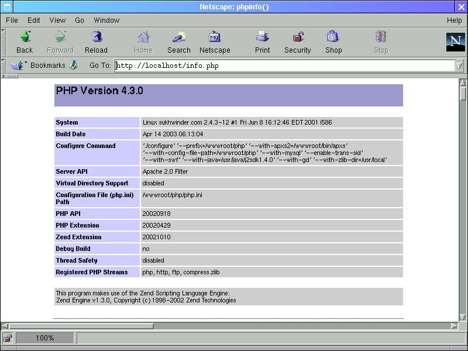Open the Help menu
This screenshot has height=351, width=468.
tap(454, 20)
